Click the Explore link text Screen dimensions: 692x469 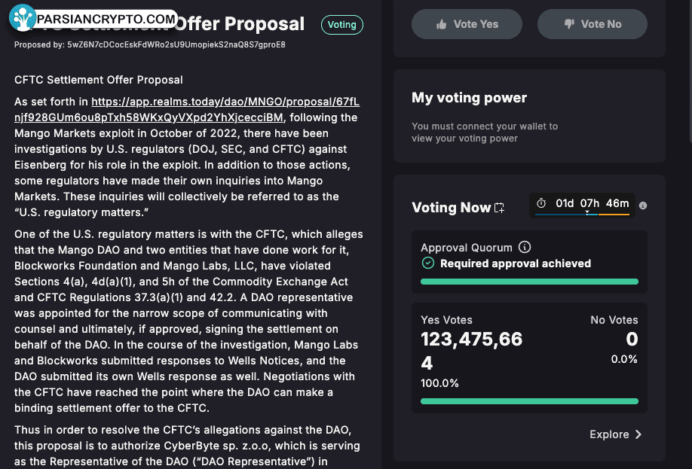609,434
